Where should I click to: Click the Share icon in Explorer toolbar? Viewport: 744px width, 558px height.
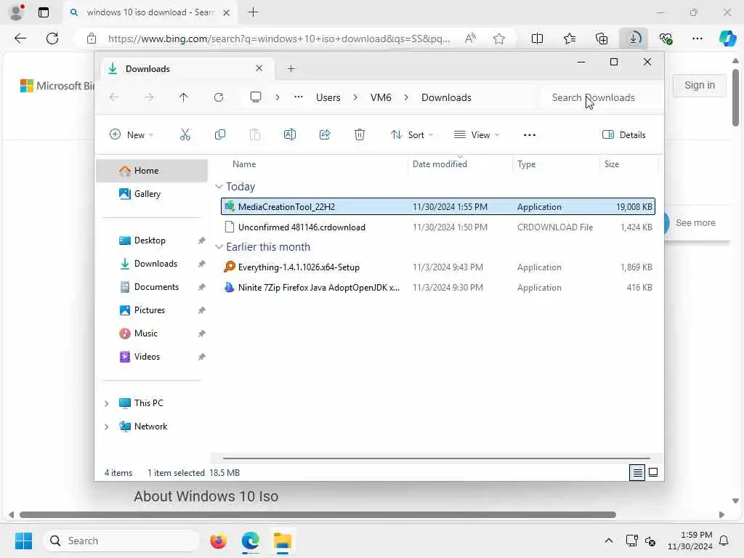[325, 134]
